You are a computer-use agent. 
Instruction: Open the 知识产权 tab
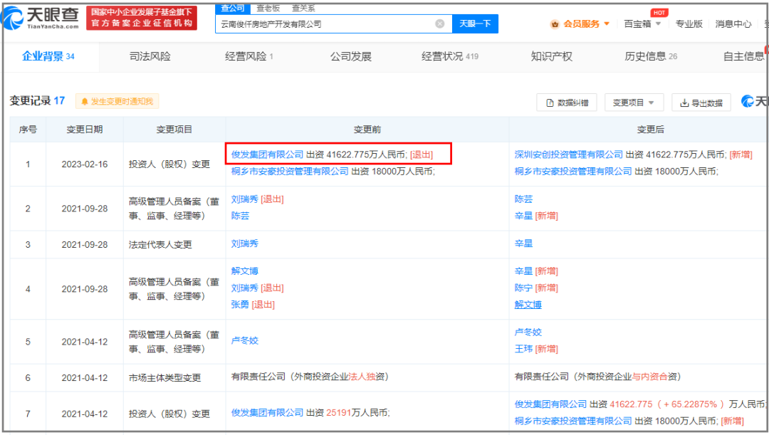(551, 56)
